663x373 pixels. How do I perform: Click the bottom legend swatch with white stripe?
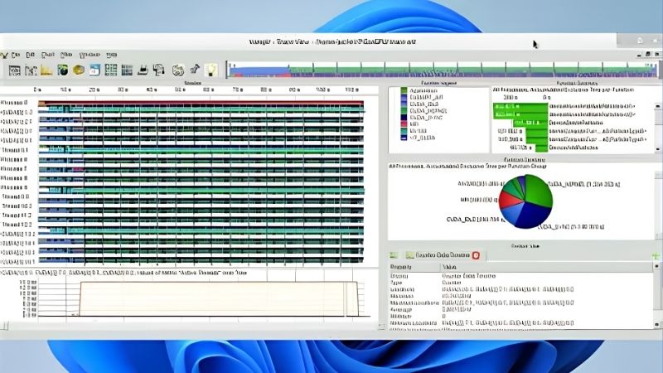coord(404,138)
